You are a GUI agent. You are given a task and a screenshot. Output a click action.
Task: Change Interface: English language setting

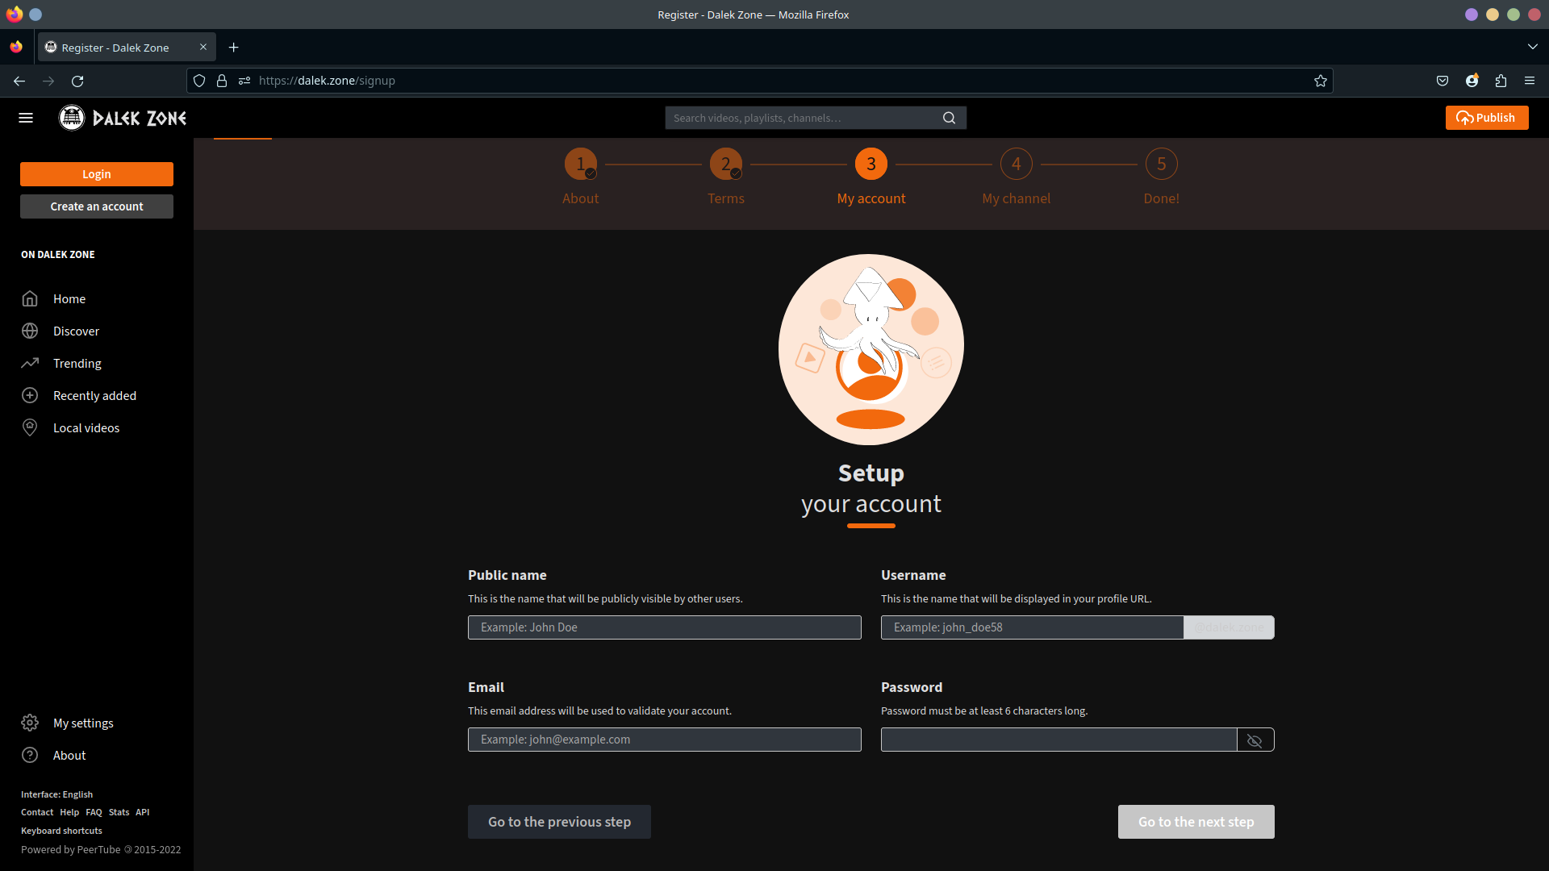[56, 794]
